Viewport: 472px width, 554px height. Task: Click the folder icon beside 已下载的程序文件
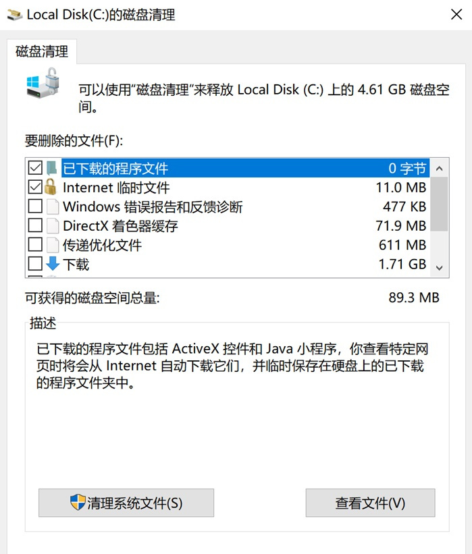coord(52,168)
